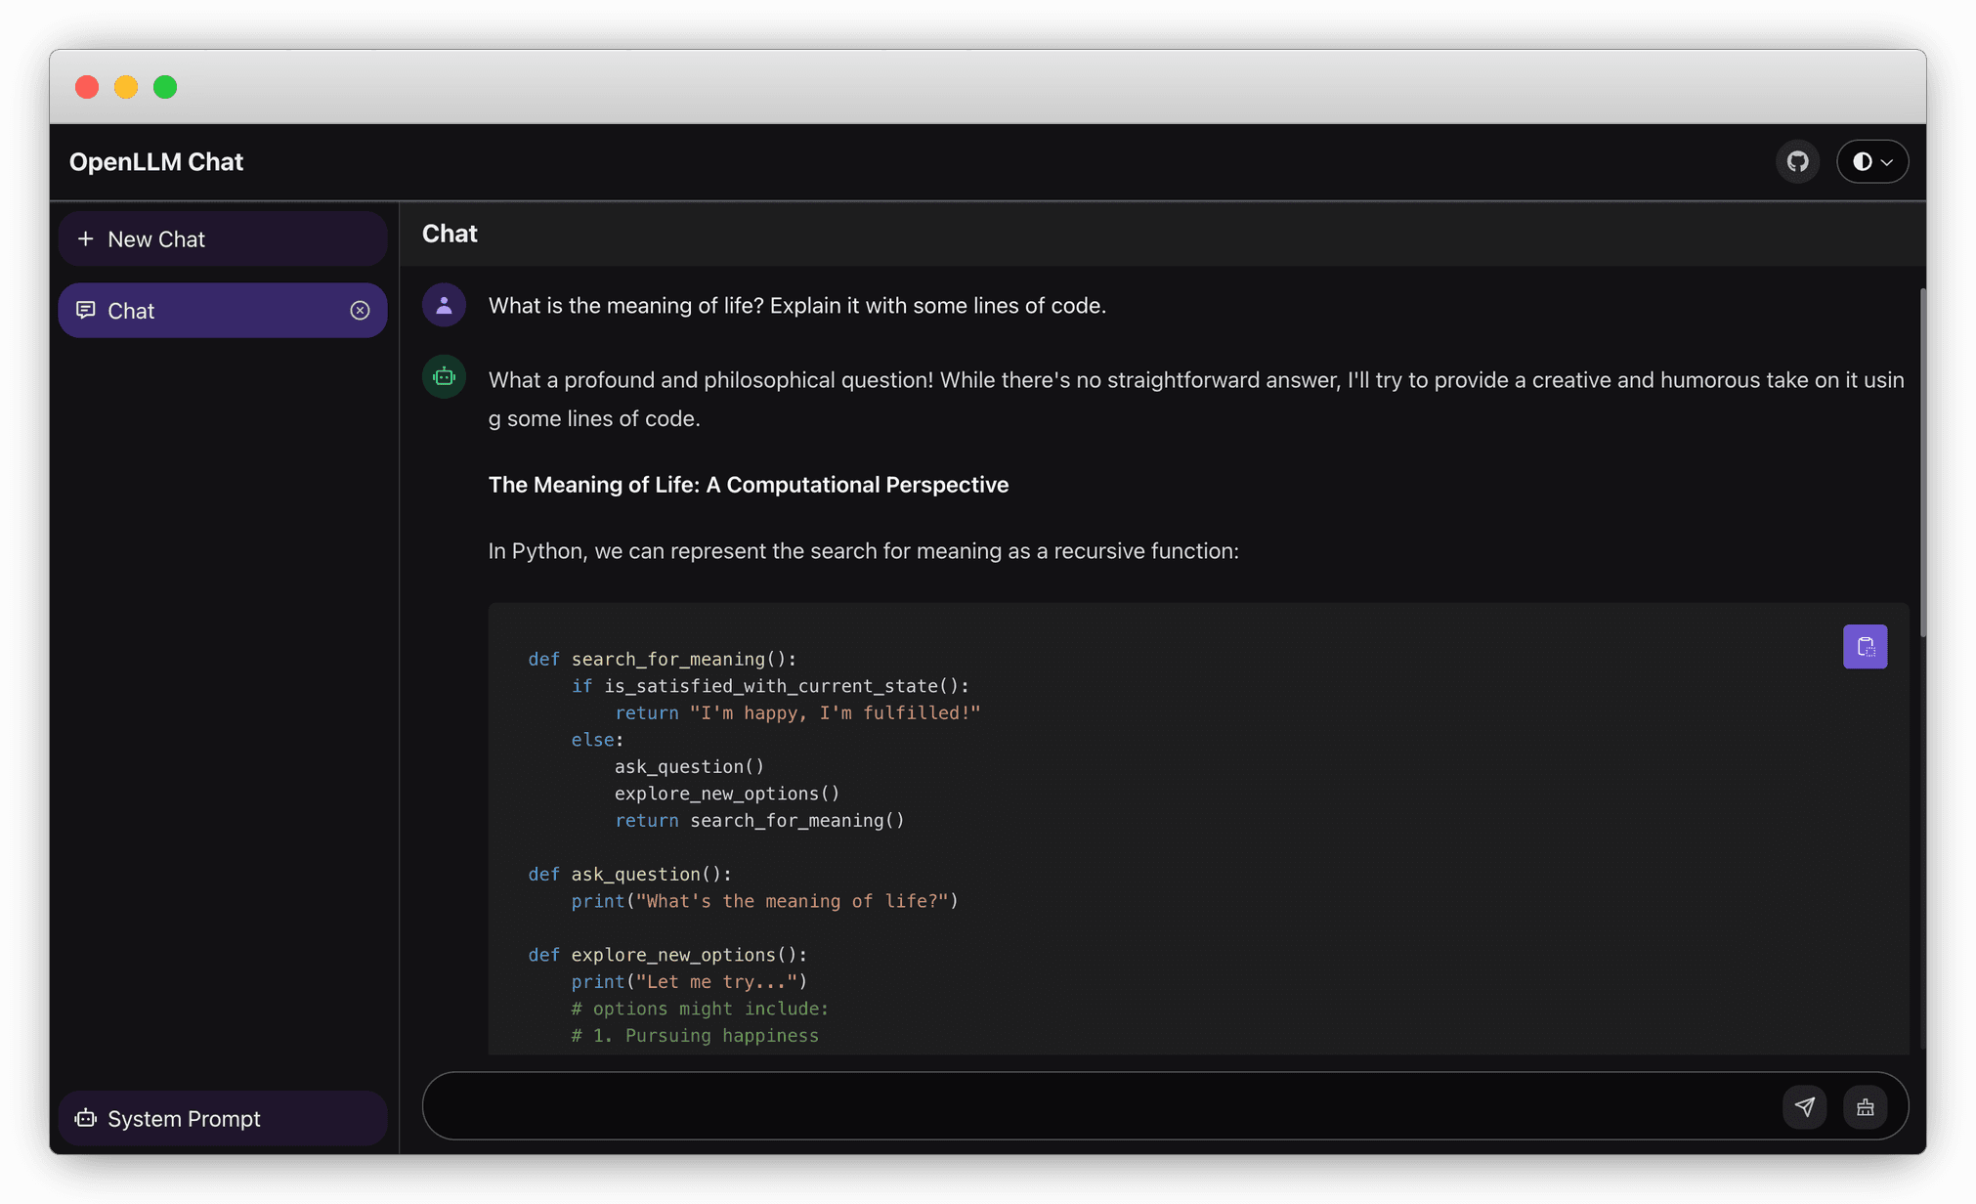The width and height of the screenshot is (1976, 1204).
Task: Click the New Chat plus icon
Action: (x=86, y=238)
